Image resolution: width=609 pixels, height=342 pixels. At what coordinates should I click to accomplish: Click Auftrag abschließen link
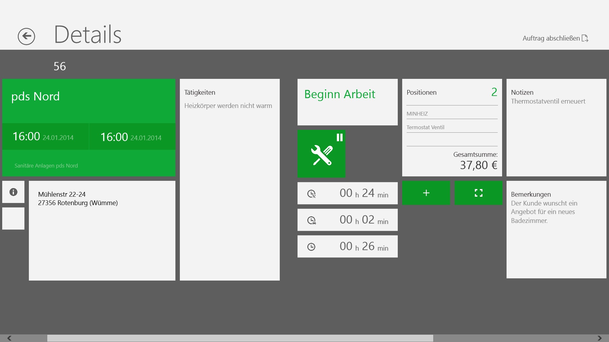click(x=551, y=38)
